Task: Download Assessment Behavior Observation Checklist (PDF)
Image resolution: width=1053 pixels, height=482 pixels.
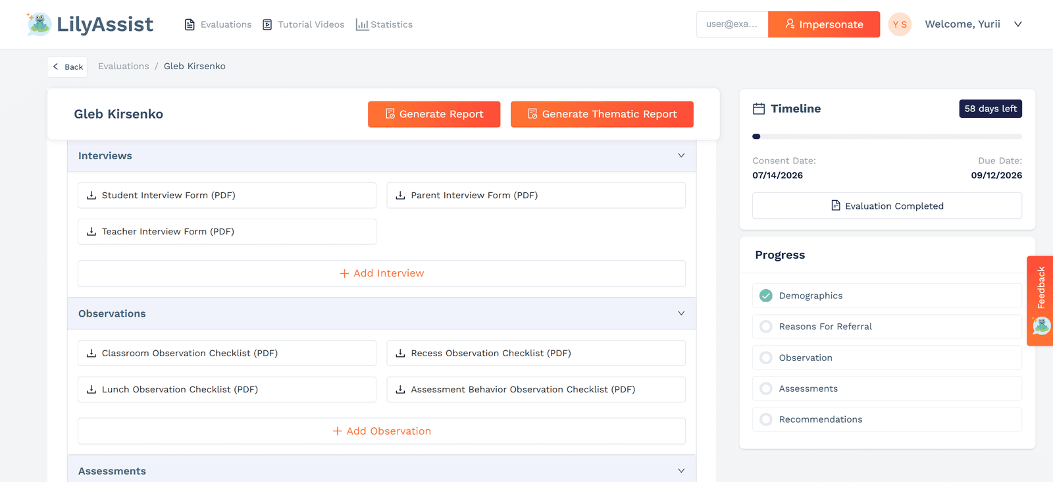Action: tap(536, 390)
